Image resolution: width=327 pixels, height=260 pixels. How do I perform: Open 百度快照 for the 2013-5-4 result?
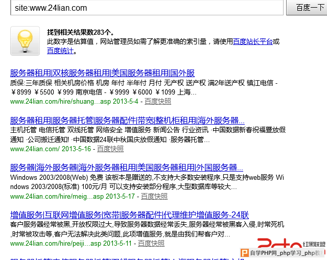(x=158, y=101)
